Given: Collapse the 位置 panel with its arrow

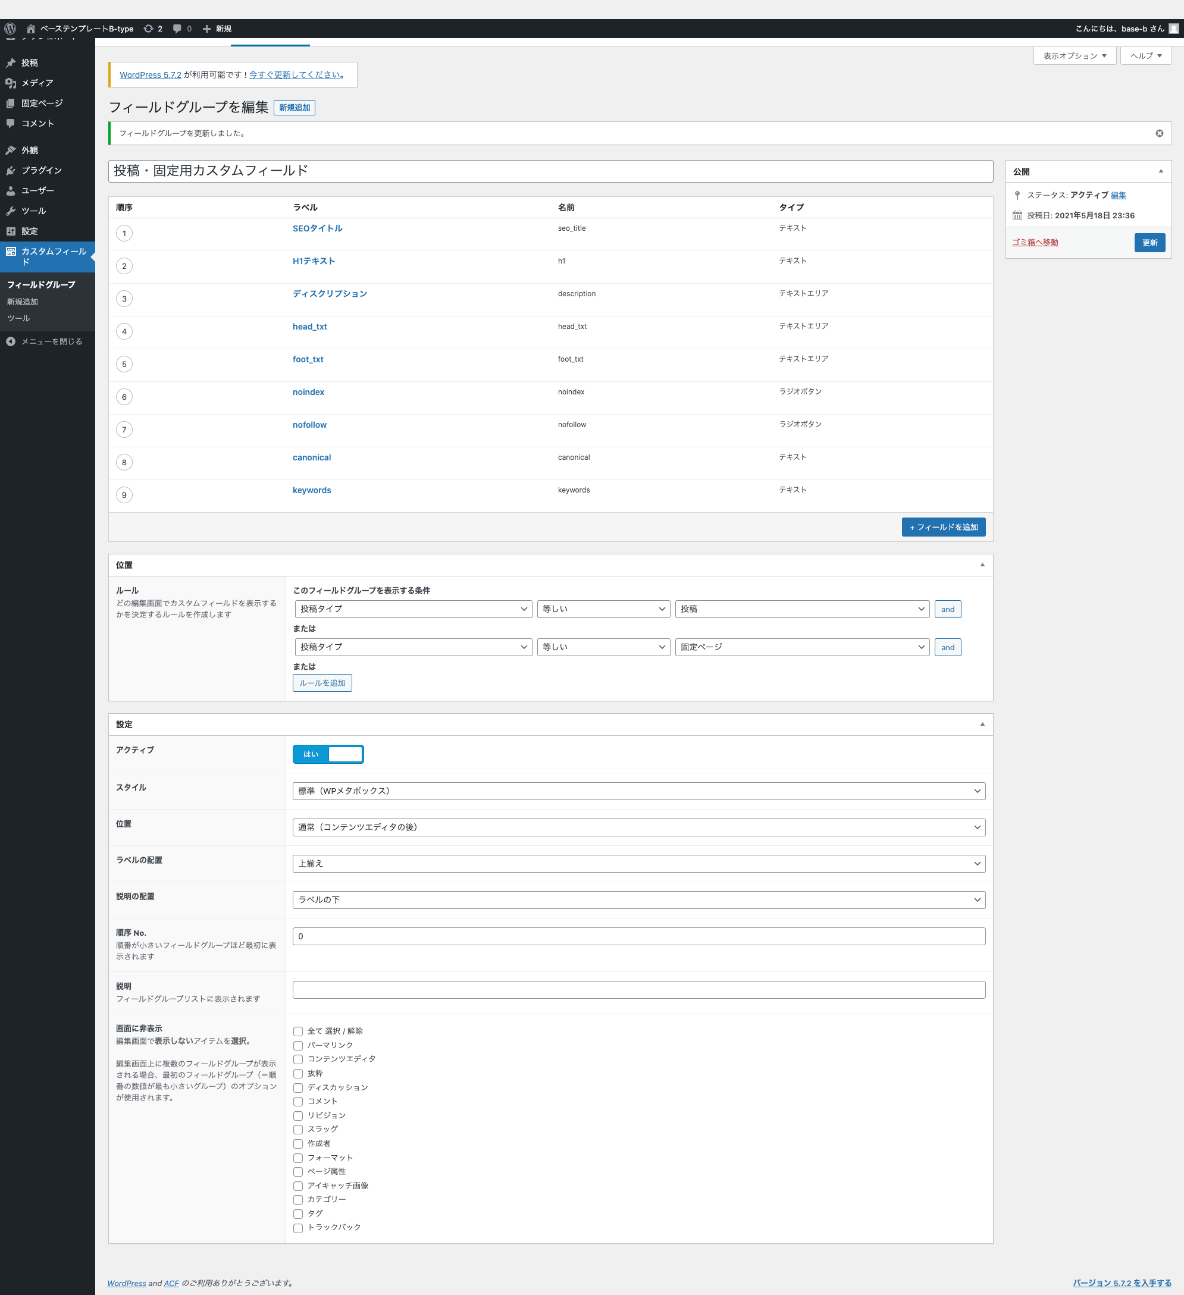Looking at the screenshot, I should click(x=982, y=565).
